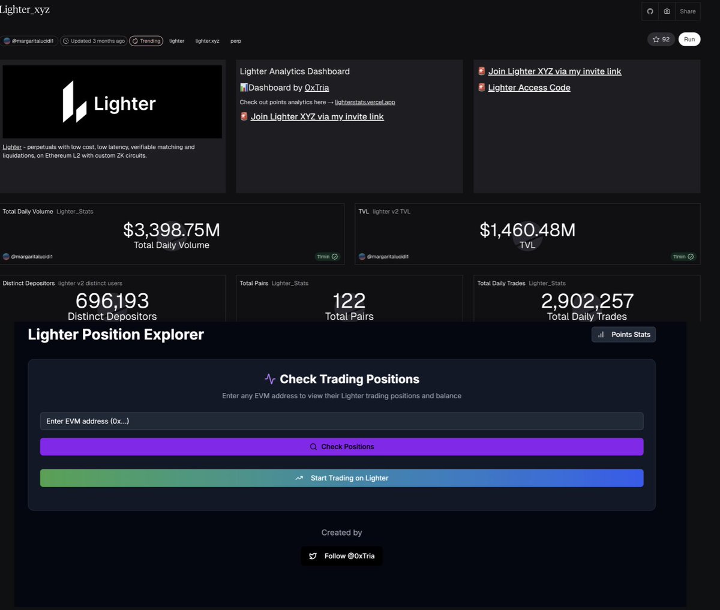Image resolution: width=720 pixels, height=610 pixels.
Task: Select the perp tag
Action: [x=236, y=41]
